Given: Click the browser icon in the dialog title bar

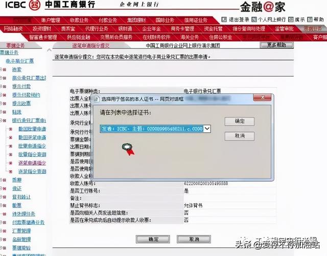Looking at the screenshot, I should (96, 99).
